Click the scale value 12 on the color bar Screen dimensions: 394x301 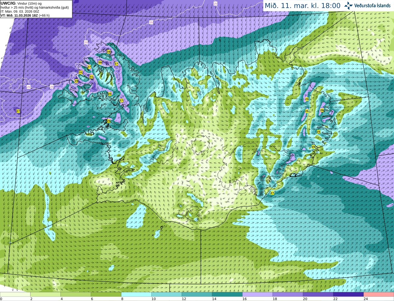point(184,299)
